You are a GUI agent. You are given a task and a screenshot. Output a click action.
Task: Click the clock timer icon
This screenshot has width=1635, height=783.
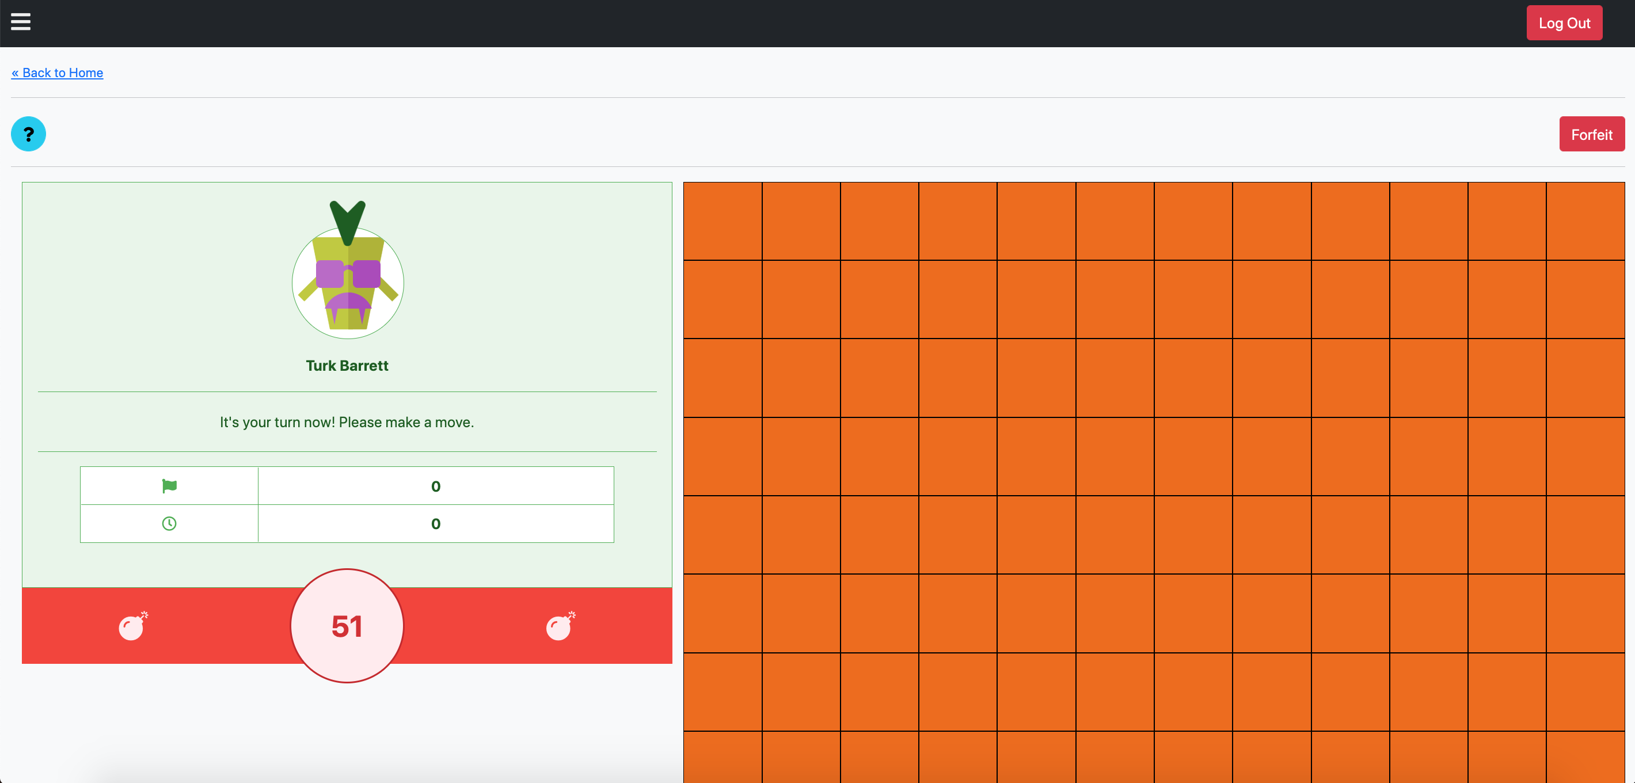(x=169, y=523)
